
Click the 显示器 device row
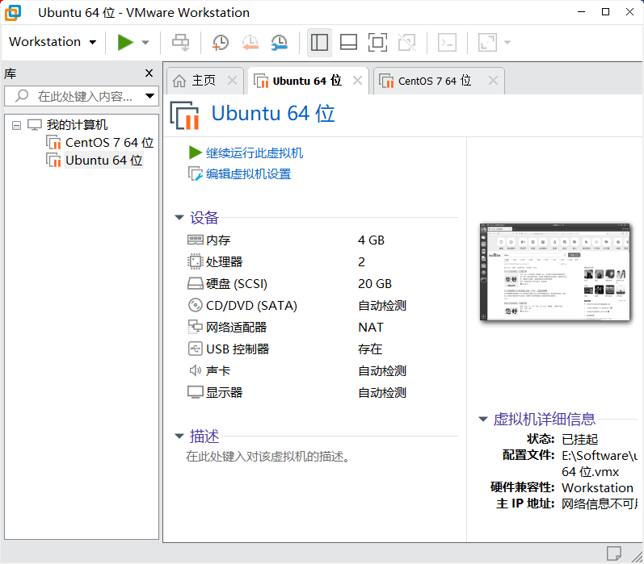click(322, 393)
